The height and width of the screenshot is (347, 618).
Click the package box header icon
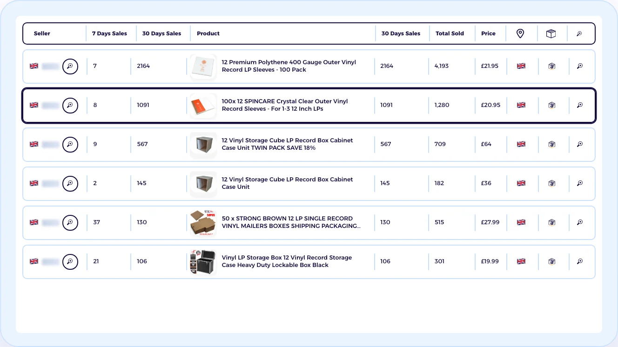point(551,33)
